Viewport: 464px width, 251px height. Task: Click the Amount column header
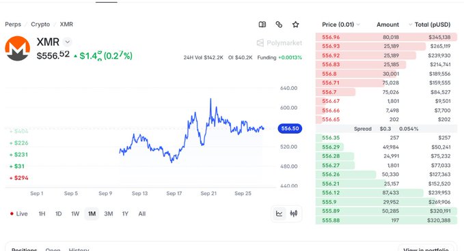[x=387, y=25]
